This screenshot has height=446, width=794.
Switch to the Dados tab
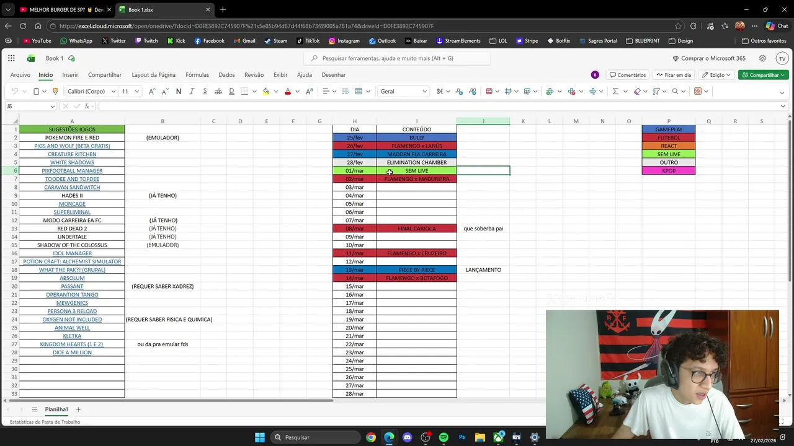point(226,75)
